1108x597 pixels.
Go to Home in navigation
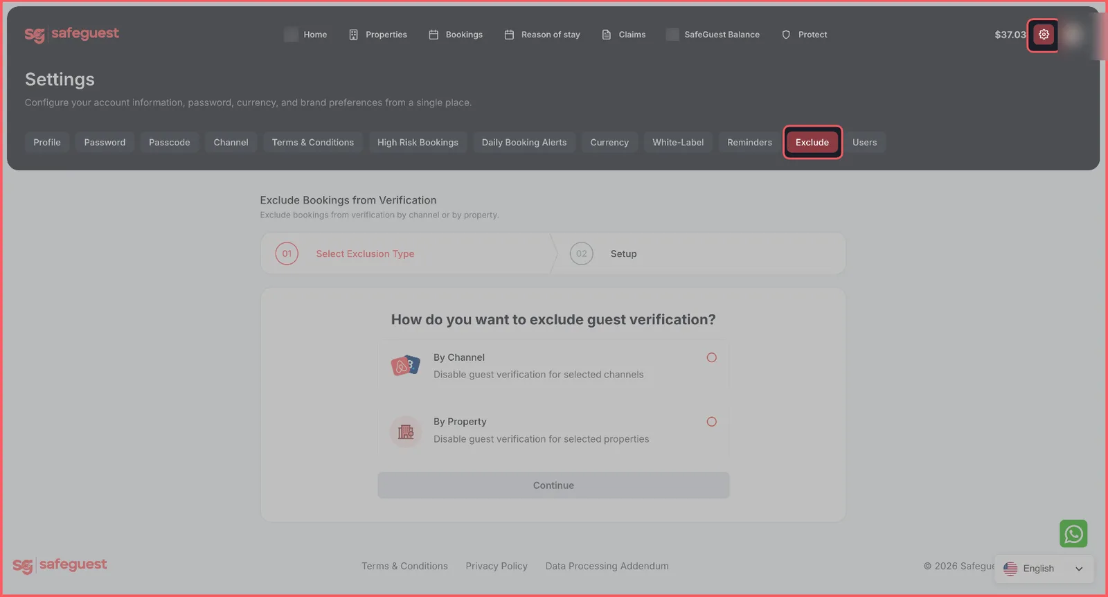pyautogui.click(x=305, y=35)
